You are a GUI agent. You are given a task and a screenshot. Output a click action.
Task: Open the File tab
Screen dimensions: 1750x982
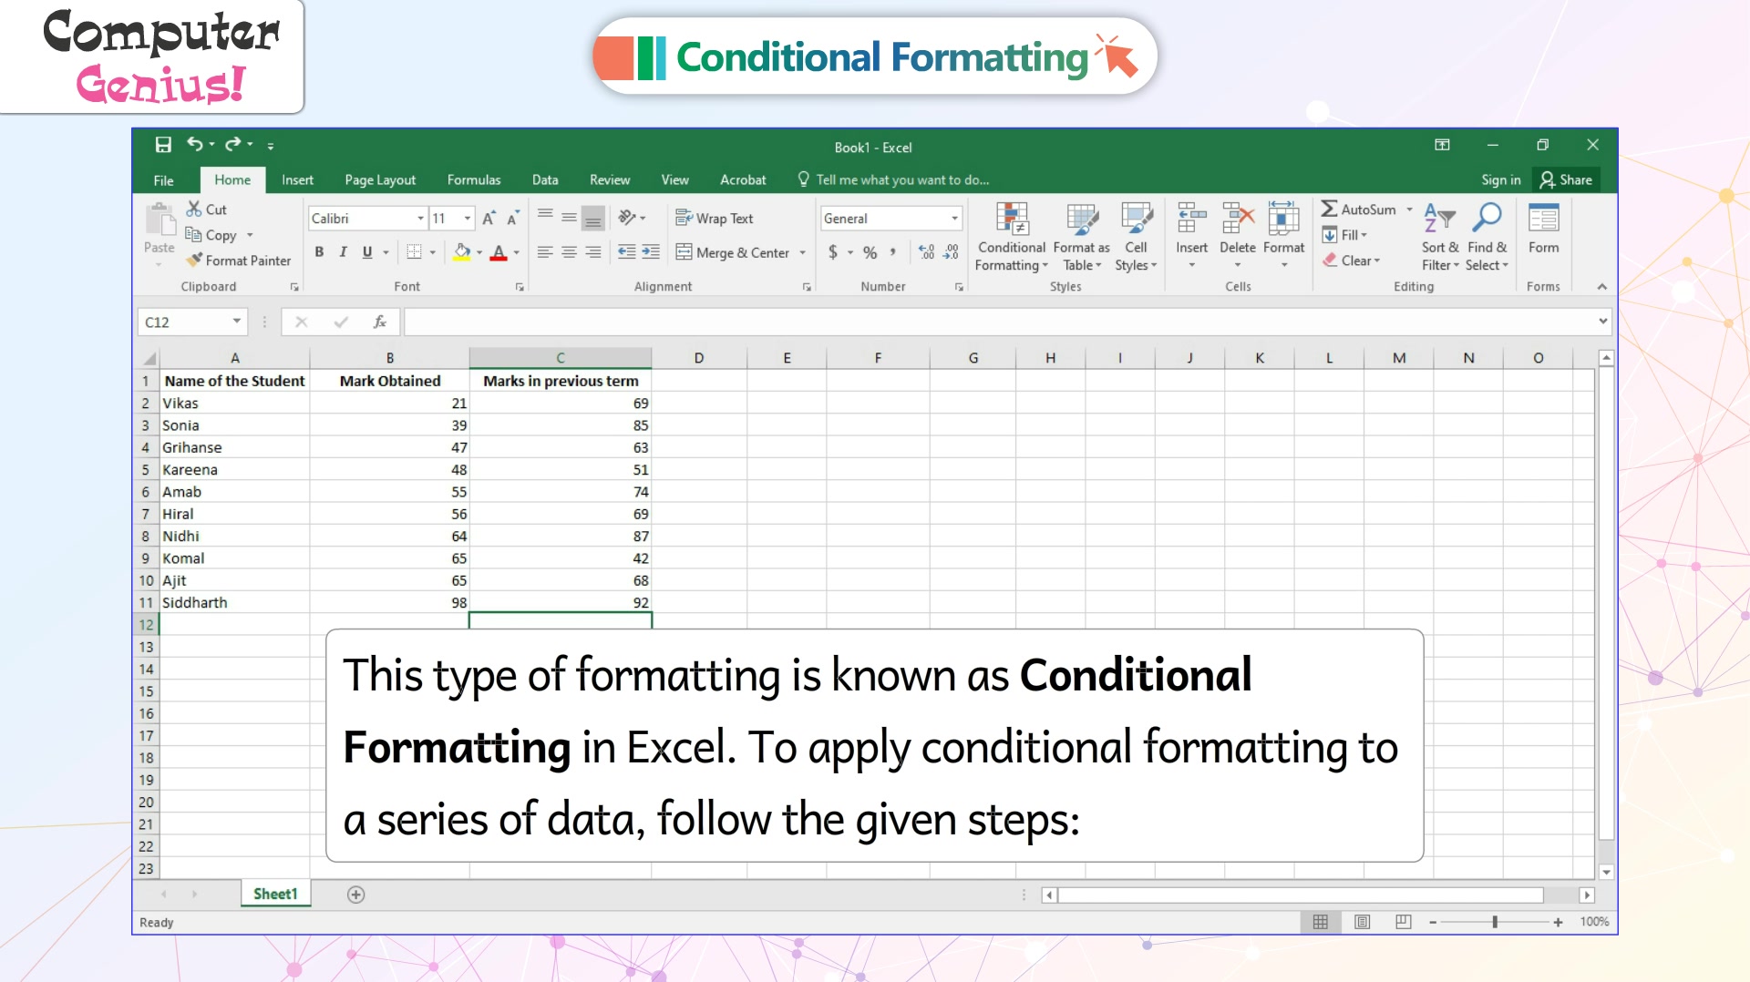163,180
